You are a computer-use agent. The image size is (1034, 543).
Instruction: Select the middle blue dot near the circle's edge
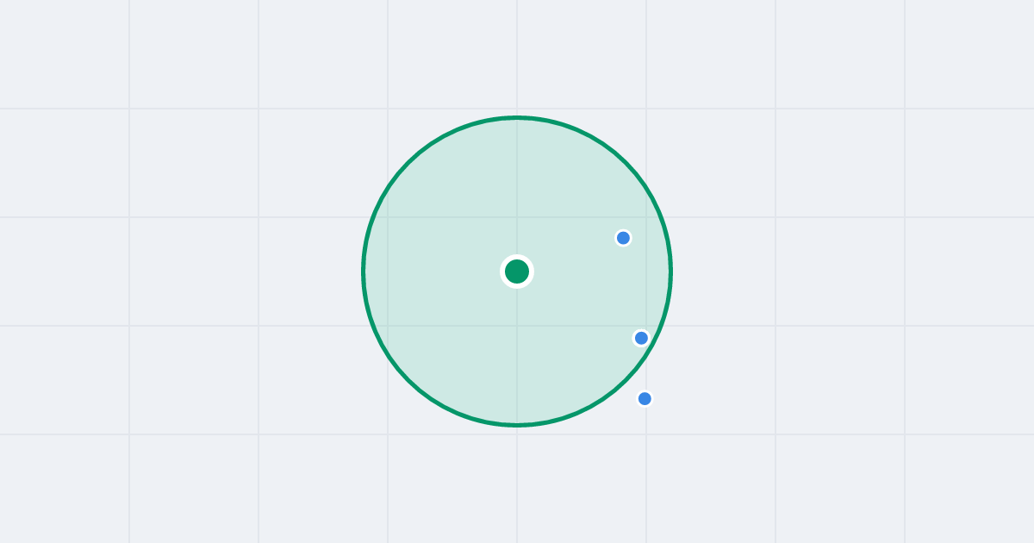point(641,338)
